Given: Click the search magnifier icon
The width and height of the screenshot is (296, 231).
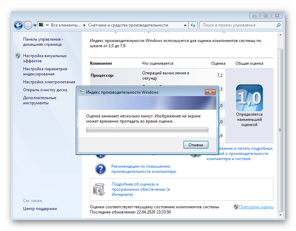Looking at the screenshot, I should [x=278, y=25].
